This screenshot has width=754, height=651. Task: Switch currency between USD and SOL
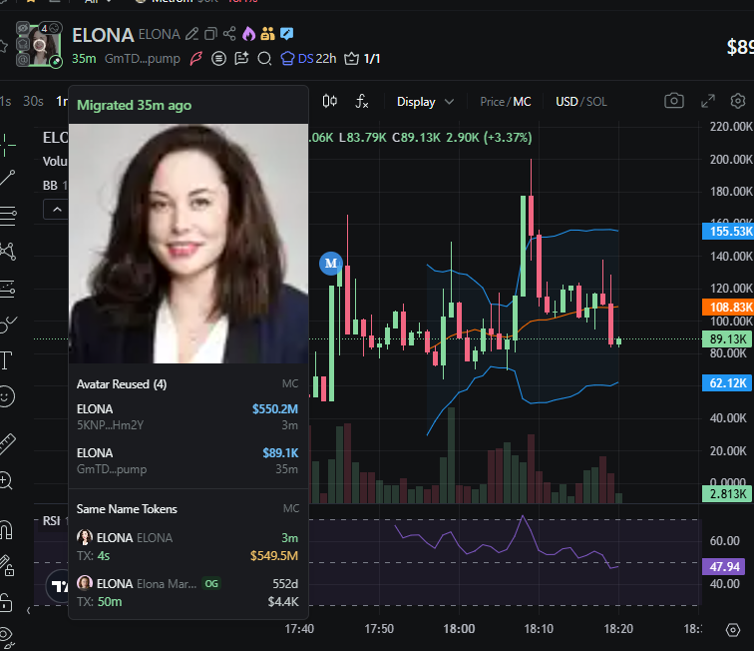coord(581,102)
